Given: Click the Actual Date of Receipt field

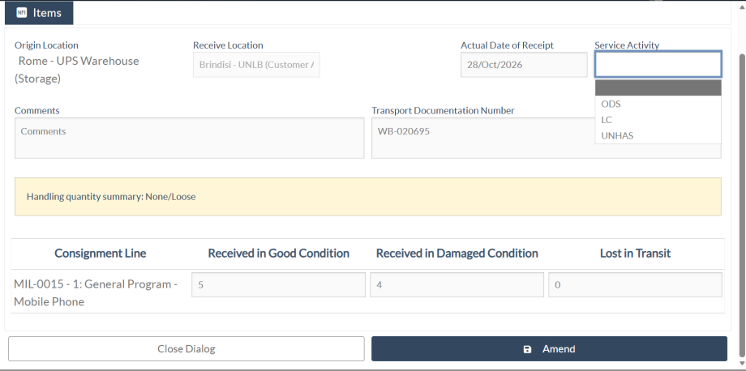Looking at the screenshot, I should pyautogui.click(x=524, y=65).
